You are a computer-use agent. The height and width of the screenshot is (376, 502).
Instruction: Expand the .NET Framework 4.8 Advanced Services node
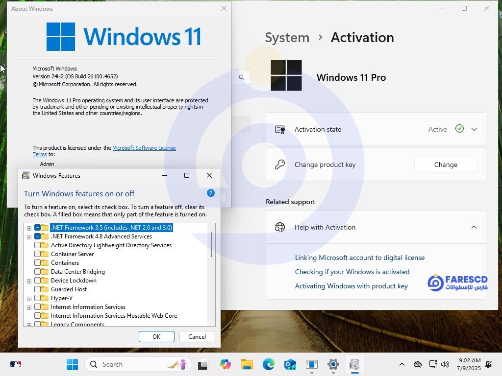point(29,237)
